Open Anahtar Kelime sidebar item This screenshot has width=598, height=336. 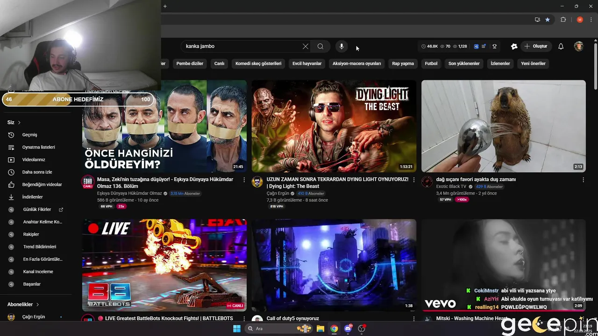36,222
